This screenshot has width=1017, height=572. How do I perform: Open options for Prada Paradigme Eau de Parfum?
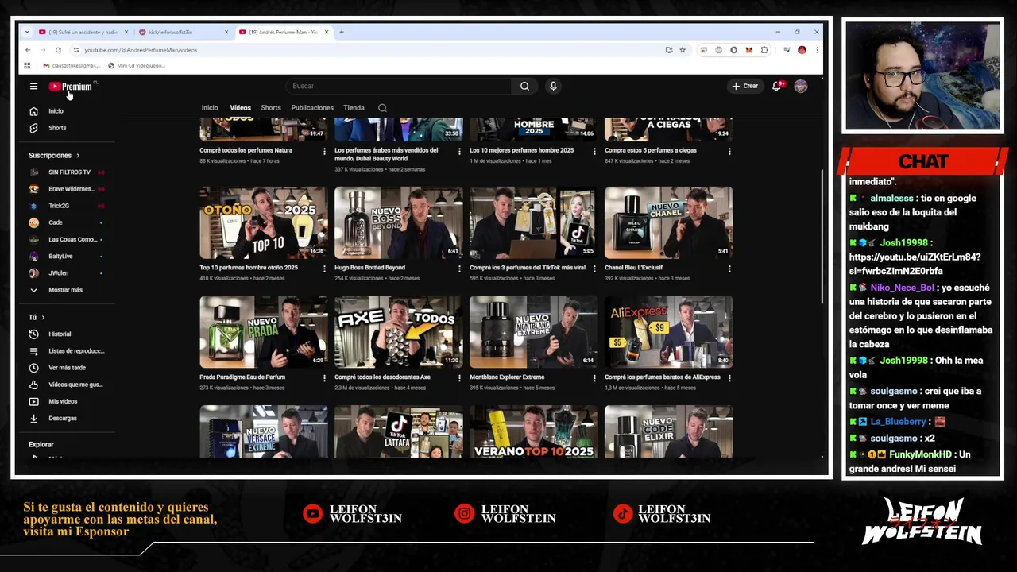324,378
